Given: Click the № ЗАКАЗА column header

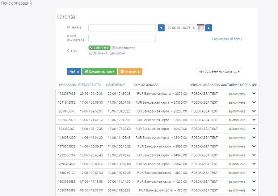Looking at the screenshot, I should click(67, 85).
